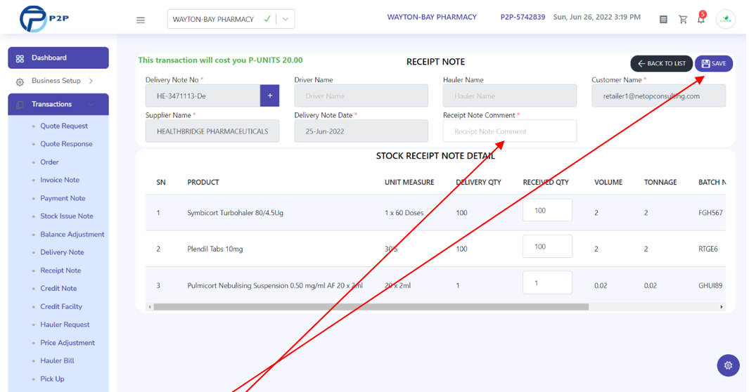This screenshot has width=749, height=392.
Task: Open Credit Note page
Action: [x=58, y=289]
